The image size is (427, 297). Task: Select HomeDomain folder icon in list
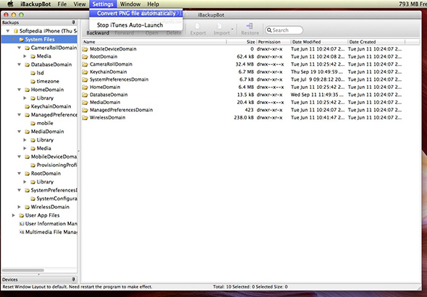[x=85, y=87]
